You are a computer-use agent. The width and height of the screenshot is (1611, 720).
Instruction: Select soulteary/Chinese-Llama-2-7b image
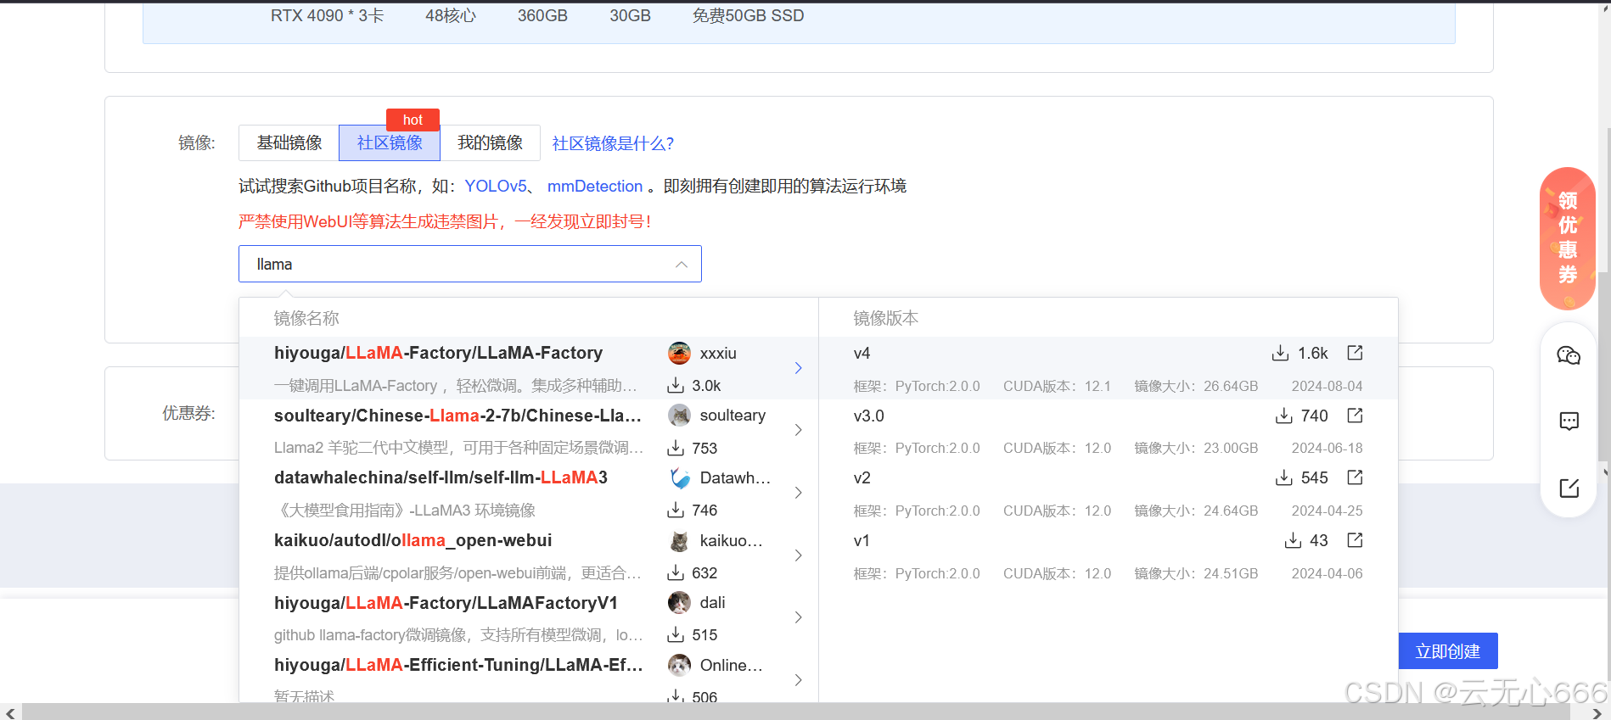click(529, 431)
